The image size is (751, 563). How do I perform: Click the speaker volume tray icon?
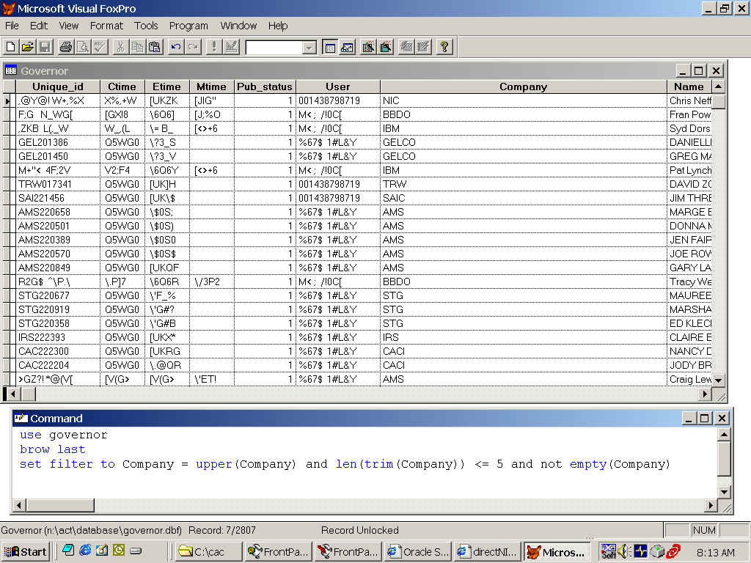[x=623, y=551]
